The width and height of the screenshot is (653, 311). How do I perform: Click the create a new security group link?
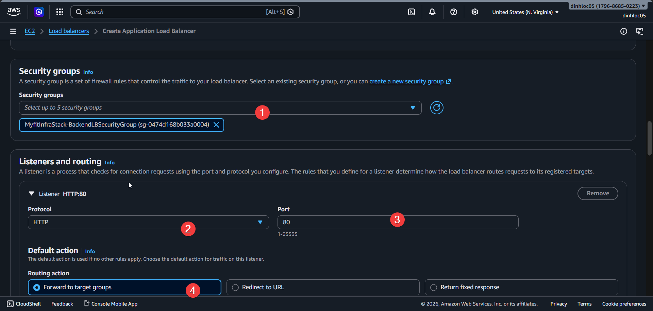click(406, 81)
